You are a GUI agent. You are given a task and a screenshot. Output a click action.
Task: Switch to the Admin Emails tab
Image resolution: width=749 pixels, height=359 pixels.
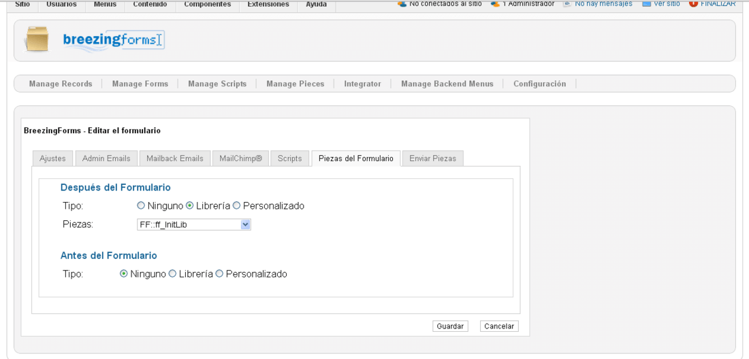coord(106,158)
